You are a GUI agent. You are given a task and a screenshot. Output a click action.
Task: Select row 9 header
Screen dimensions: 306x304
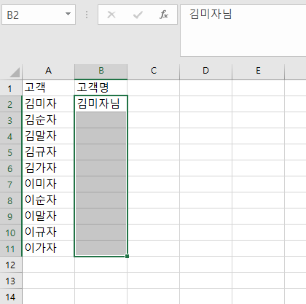(x=11, y=217)
